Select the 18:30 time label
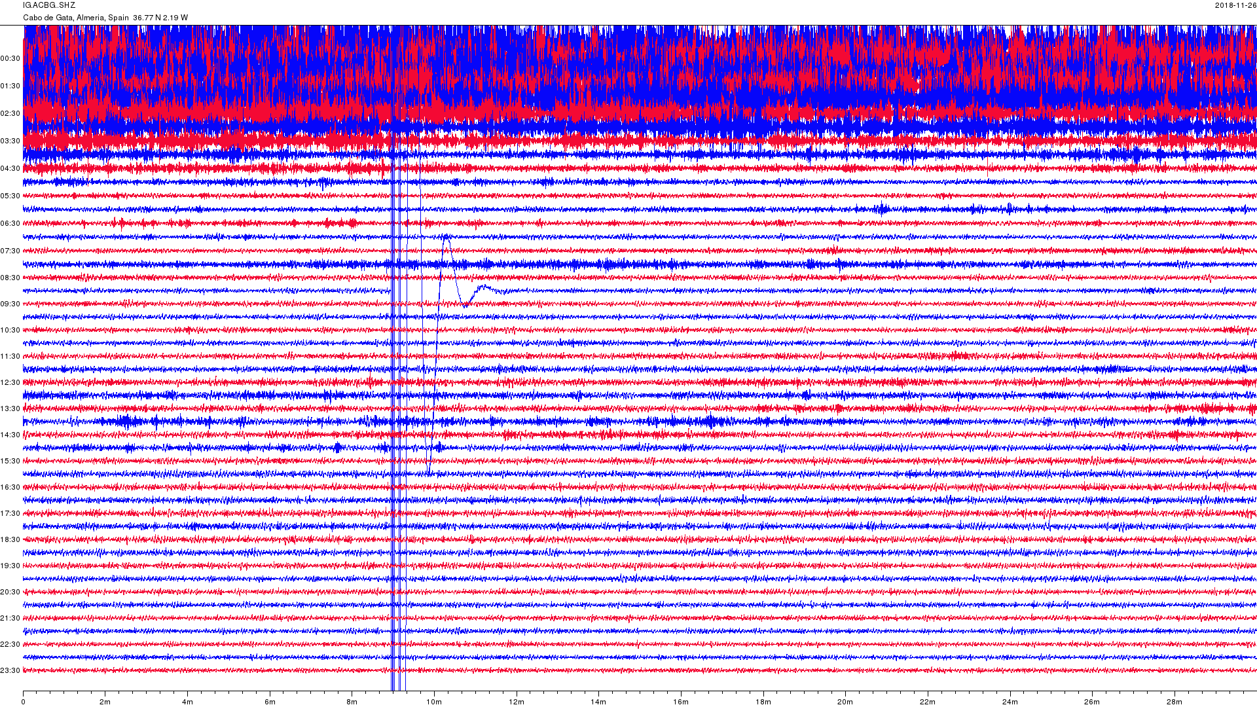 click(10, 540)
